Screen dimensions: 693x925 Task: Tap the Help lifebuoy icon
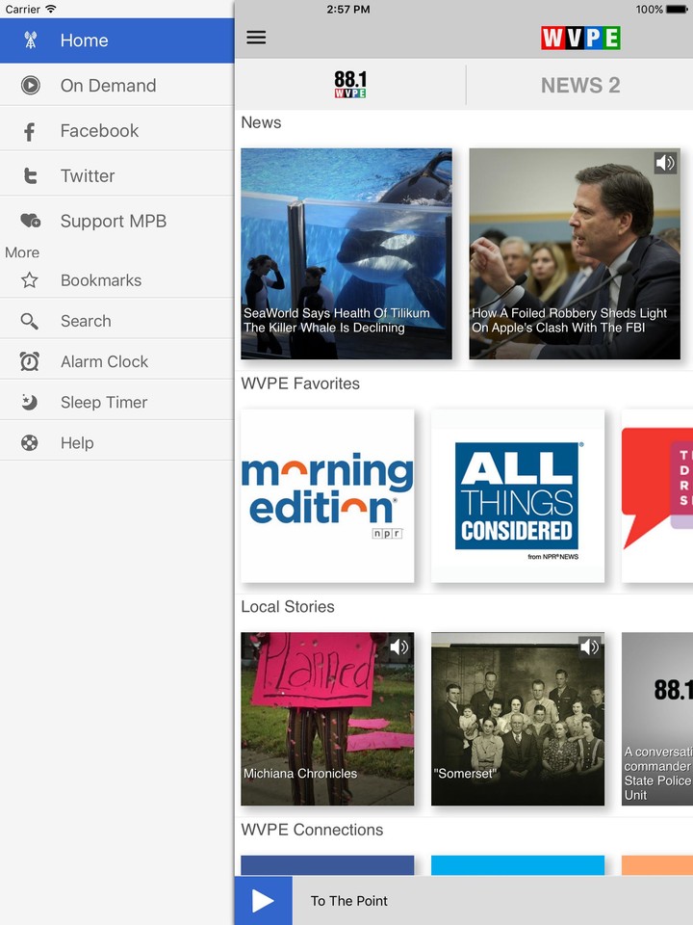point(30,443)
